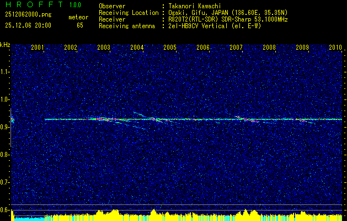Click the 0.8 frequency axis label
The image size is (347, 221).
(x=4, y=155)
